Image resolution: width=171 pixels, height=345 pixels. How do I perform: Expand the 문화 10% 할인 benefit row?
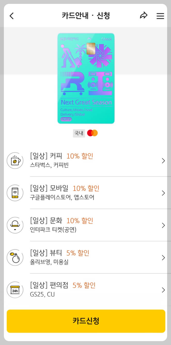pyautogui.click(x=163, y=225)
